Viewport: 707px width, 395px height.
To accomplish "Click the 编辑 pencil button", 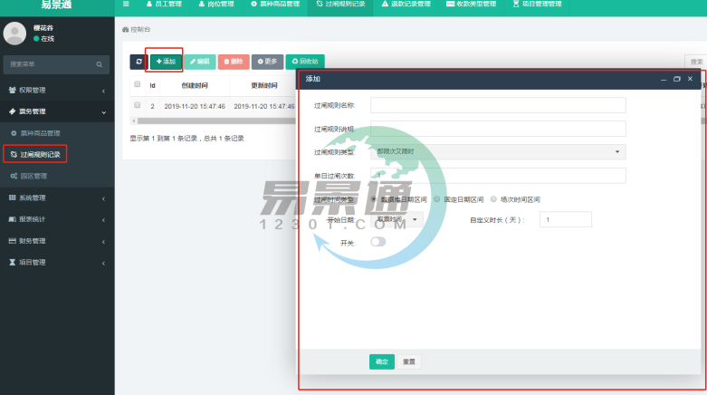I will click(201, 62).
